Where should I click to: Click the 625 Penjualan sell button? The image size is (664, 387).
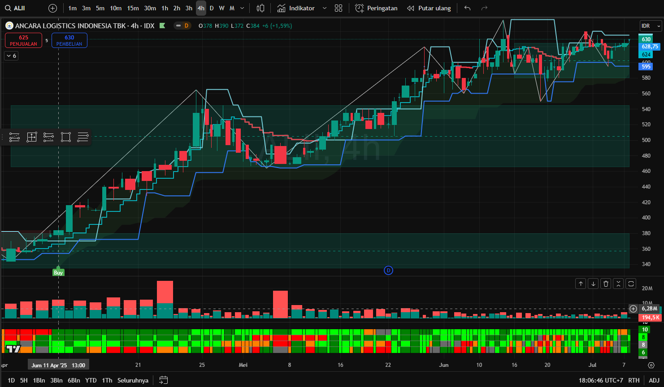pos(23,40)
